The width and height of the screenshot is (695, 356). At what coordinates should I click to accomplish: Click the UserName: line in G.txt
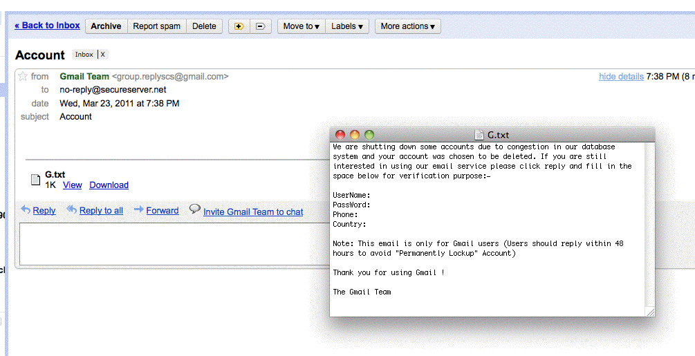(x=351, y=195)
